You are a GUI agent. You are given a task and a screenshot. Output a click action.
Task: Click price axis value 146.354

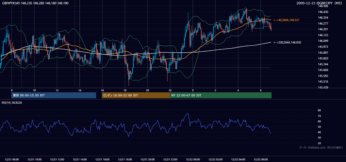click(x=323, y=18)
